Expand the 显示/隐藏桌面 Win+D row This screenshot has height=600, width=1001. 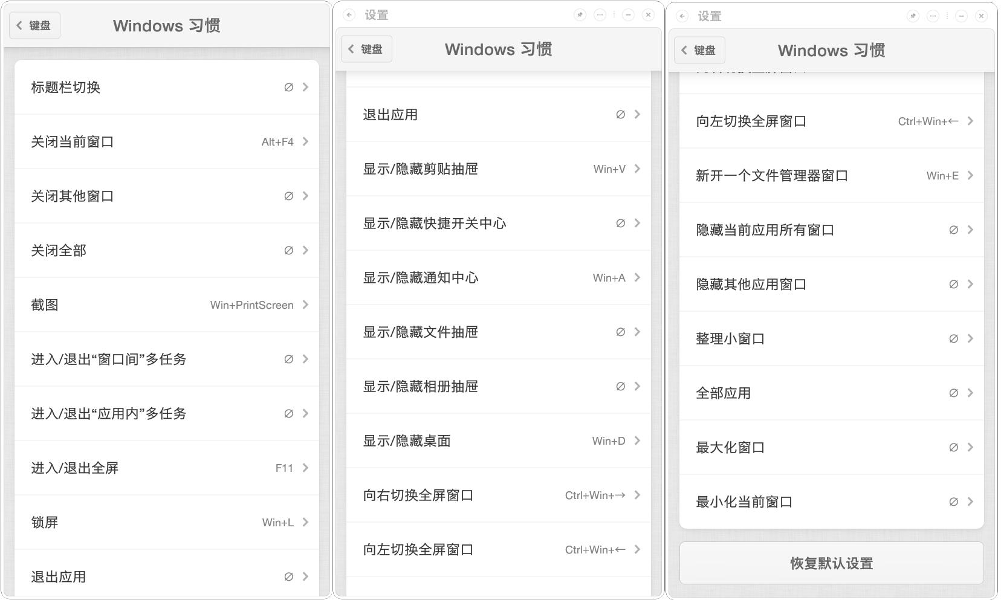tap(498, 440)
